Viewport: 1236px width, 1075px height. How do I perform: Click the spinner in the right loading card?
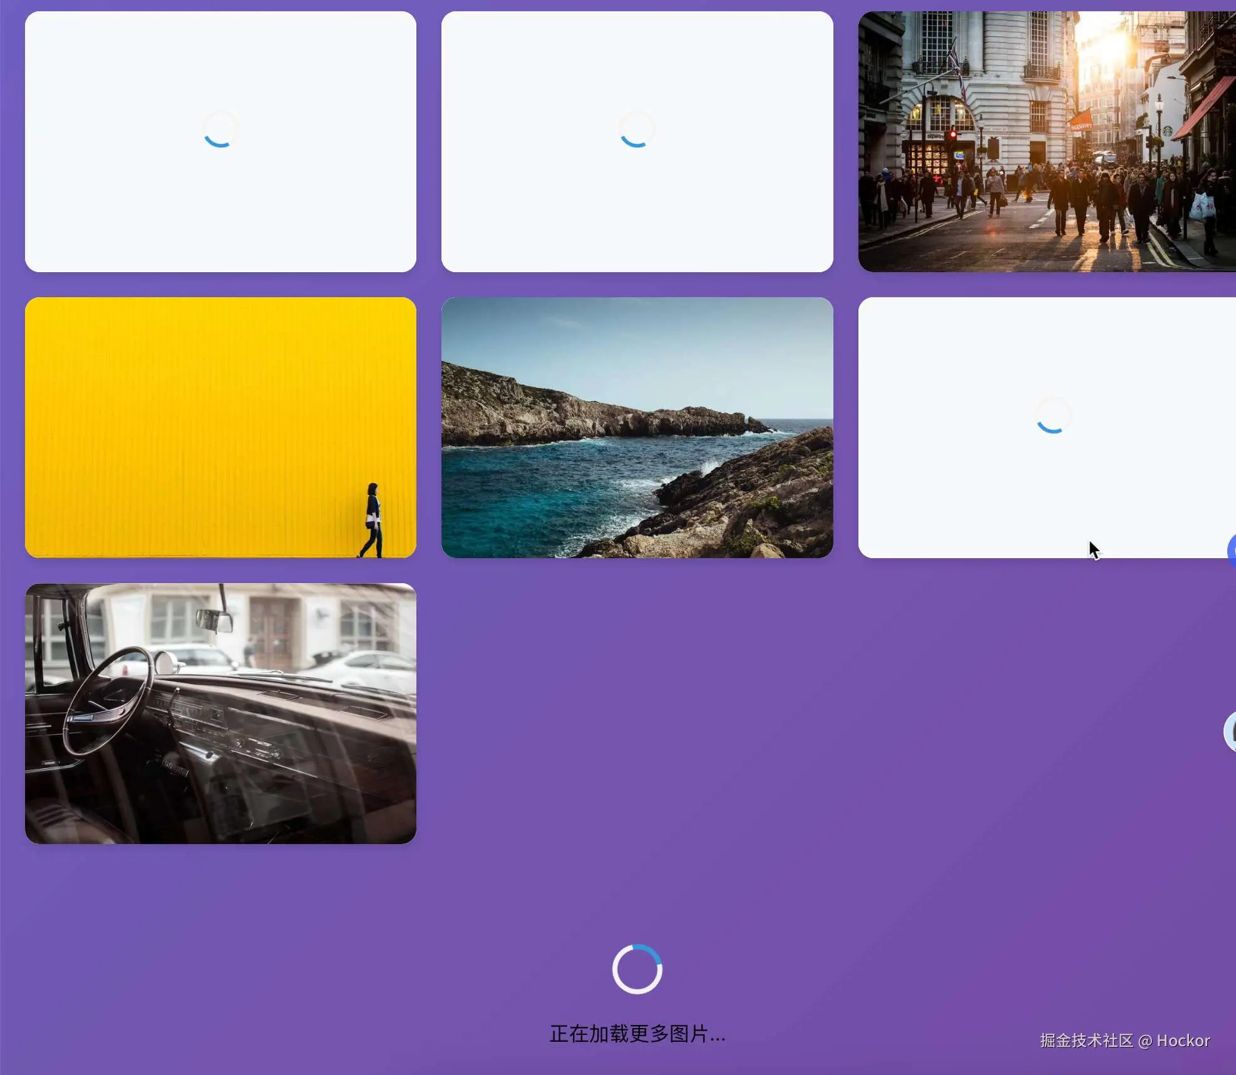1053,415
